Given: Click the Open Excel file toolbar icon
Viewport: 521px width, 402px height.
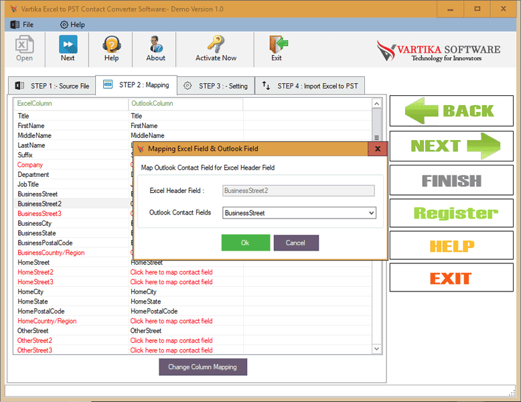Looking at the screenshot, I should click(24, 49).
